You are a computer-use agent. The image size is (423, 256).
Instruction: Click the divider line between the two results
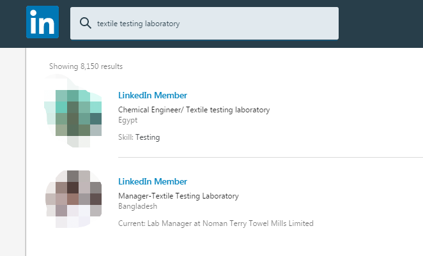(268, 156)
